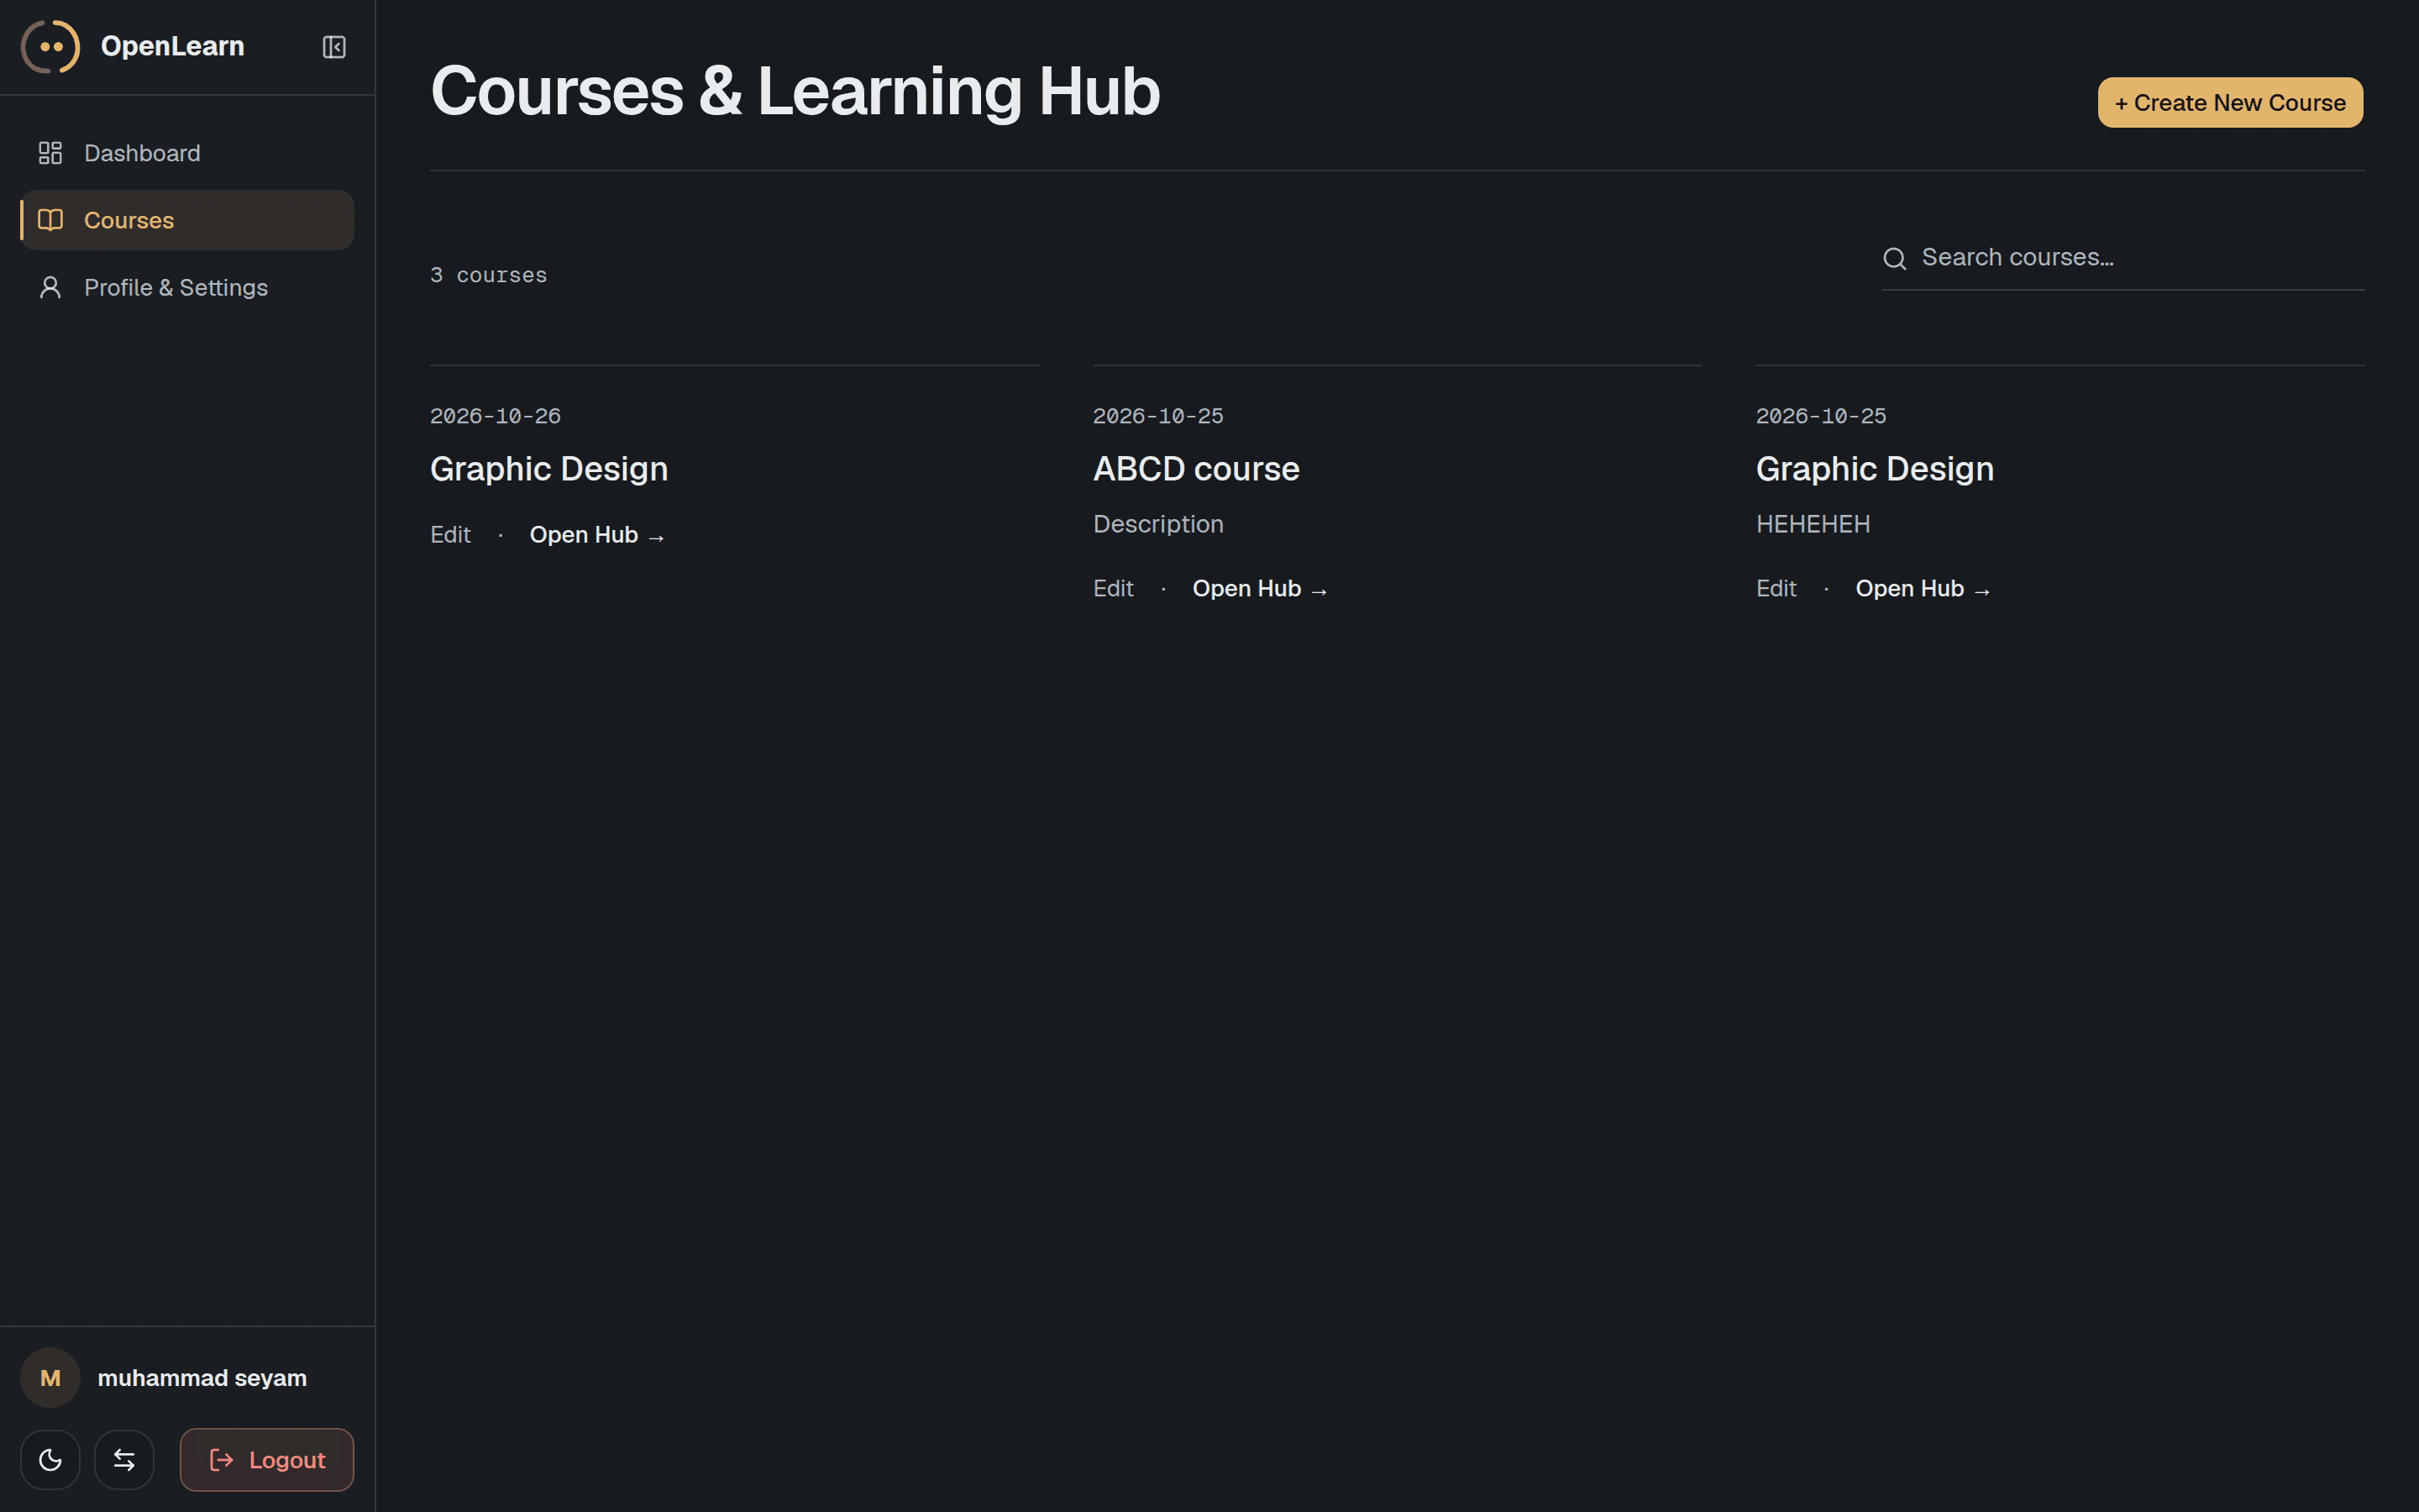Click the OpenLearn logo icon
The image size is (2419, 1512).
click(x=50, y=46)
